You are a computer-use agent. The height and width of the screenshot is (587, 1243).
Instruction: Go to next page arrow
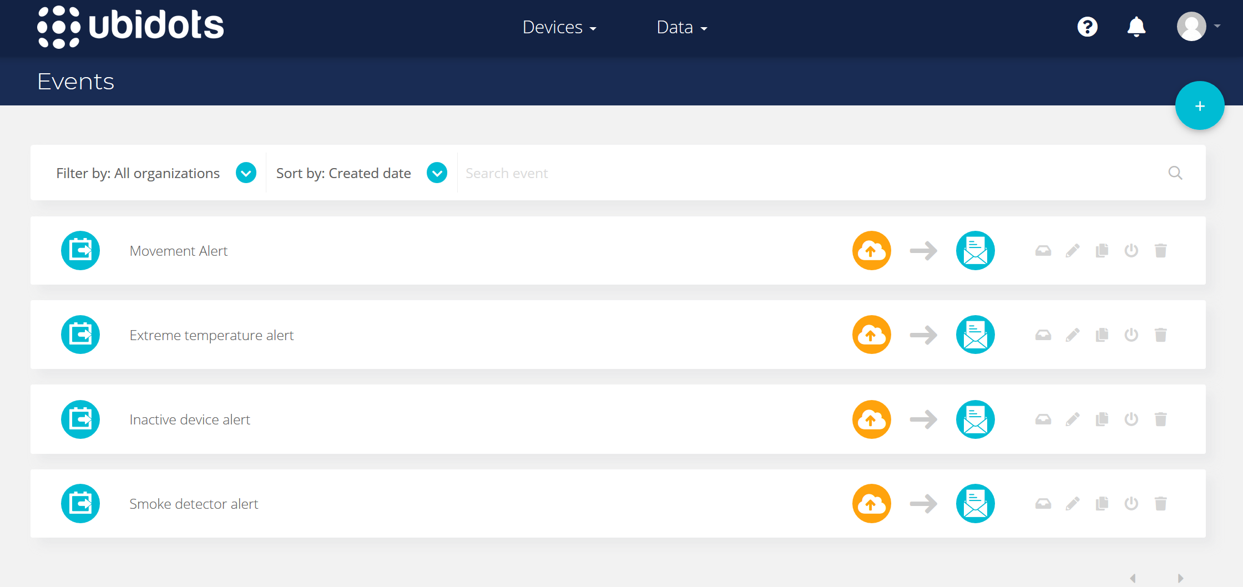click(x=1180, y=578)
